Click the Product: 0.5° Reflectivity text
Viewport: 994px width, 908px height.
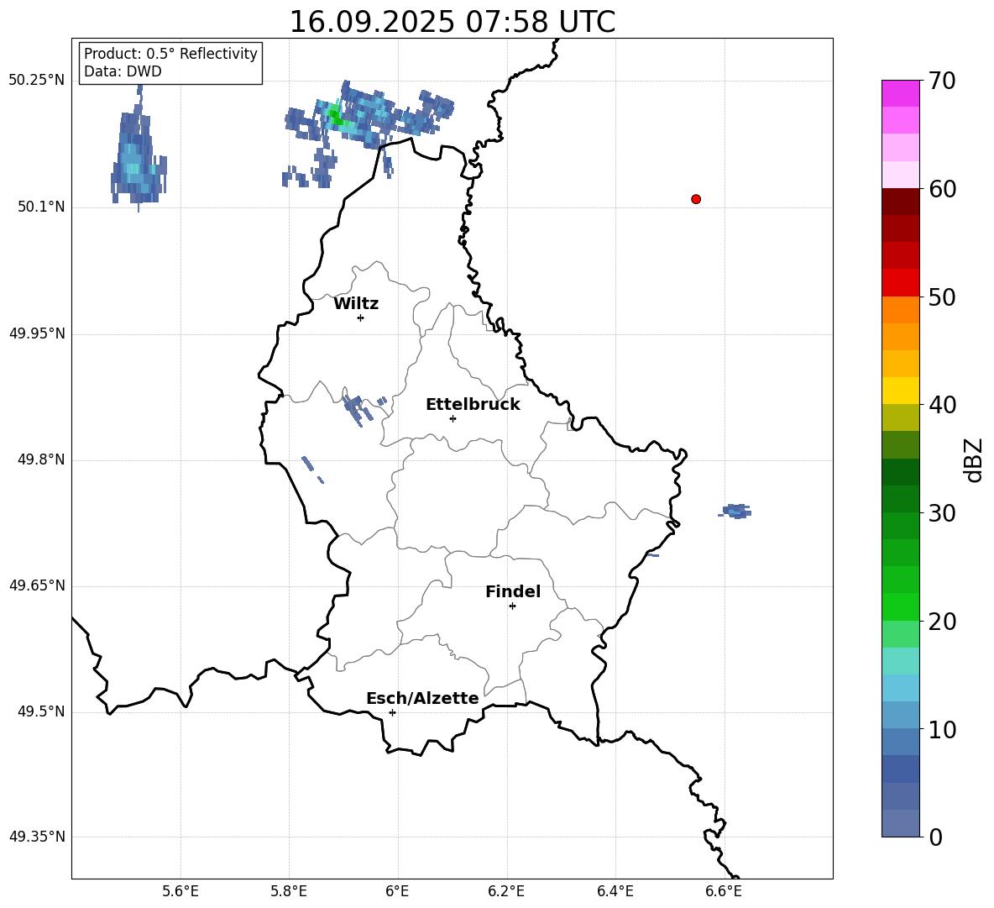coord(170,54)
